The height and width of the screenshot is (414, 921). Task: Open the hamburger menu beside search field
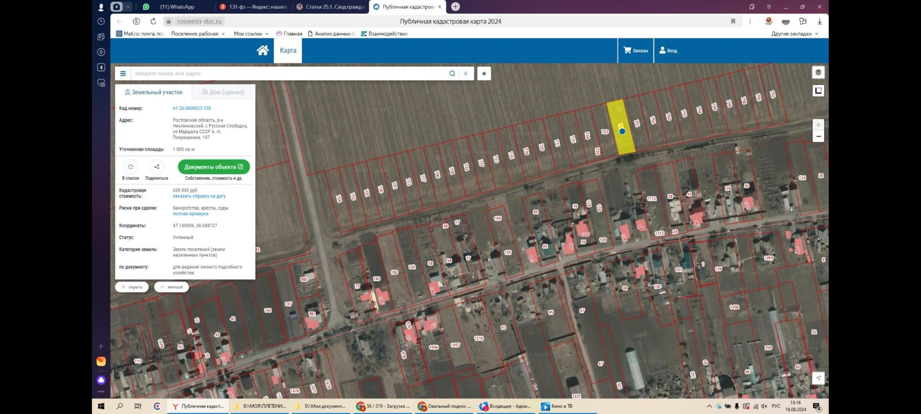click(123, 73)
